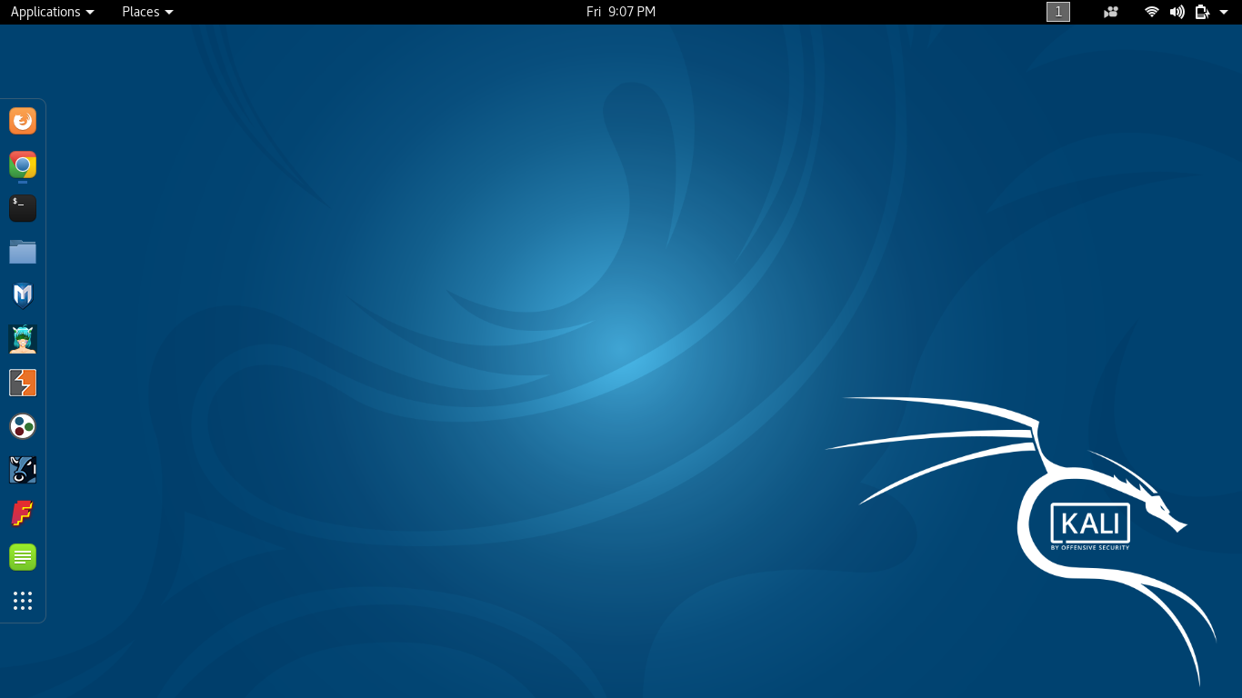This screenshot has height=698, width=1242.
Task: Show all applications grid
Action: (x=23, y=601)
